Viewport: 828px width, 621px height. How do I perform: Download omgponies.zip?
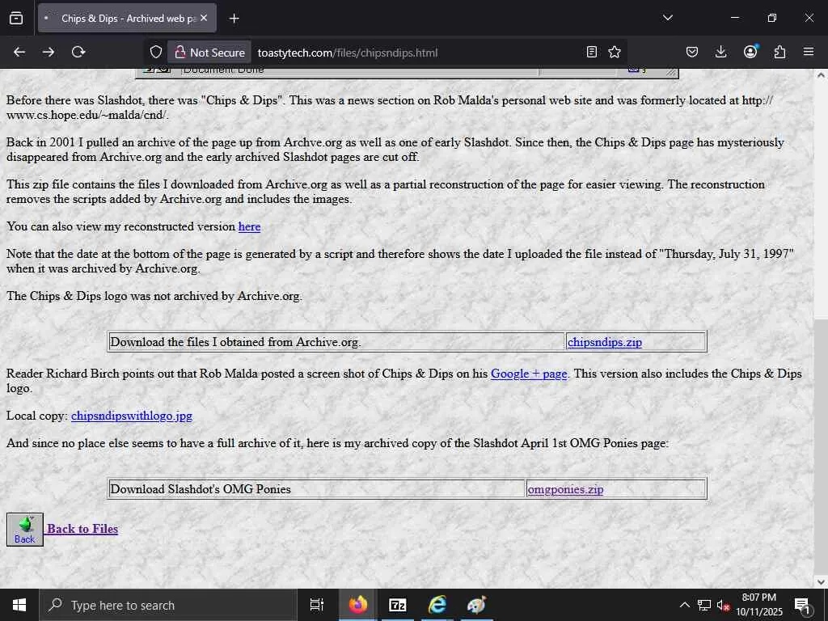click(565, 489)
